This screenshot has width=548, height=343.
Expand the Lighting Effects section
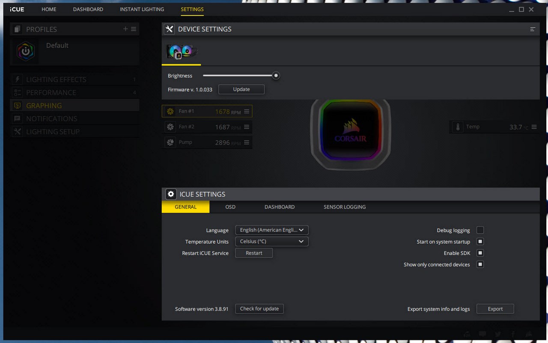click(74, 80)
